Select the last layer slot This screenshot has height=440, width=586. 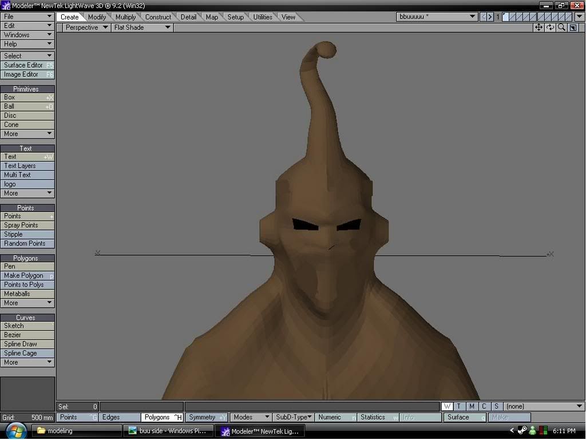569,17
